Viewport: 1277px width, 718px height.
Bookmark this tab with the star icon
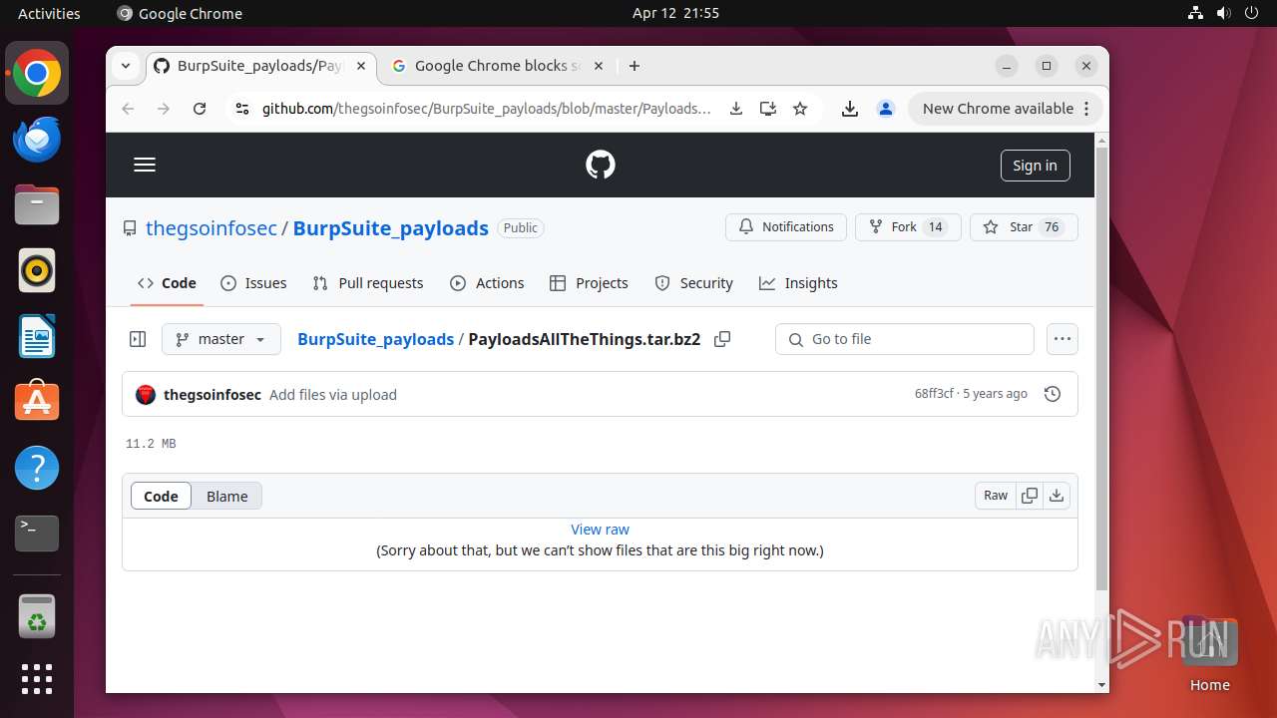(800, 109)
